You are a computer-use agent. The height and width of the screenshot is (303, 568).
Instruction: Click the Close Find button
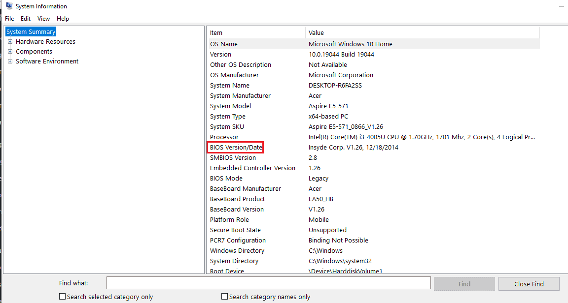point(529,283)
